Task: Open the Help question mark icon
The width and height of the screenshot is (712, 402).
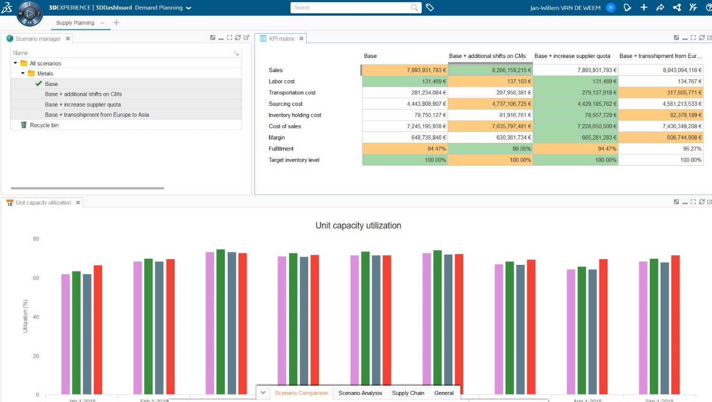Action: click(x=710, y=8)
